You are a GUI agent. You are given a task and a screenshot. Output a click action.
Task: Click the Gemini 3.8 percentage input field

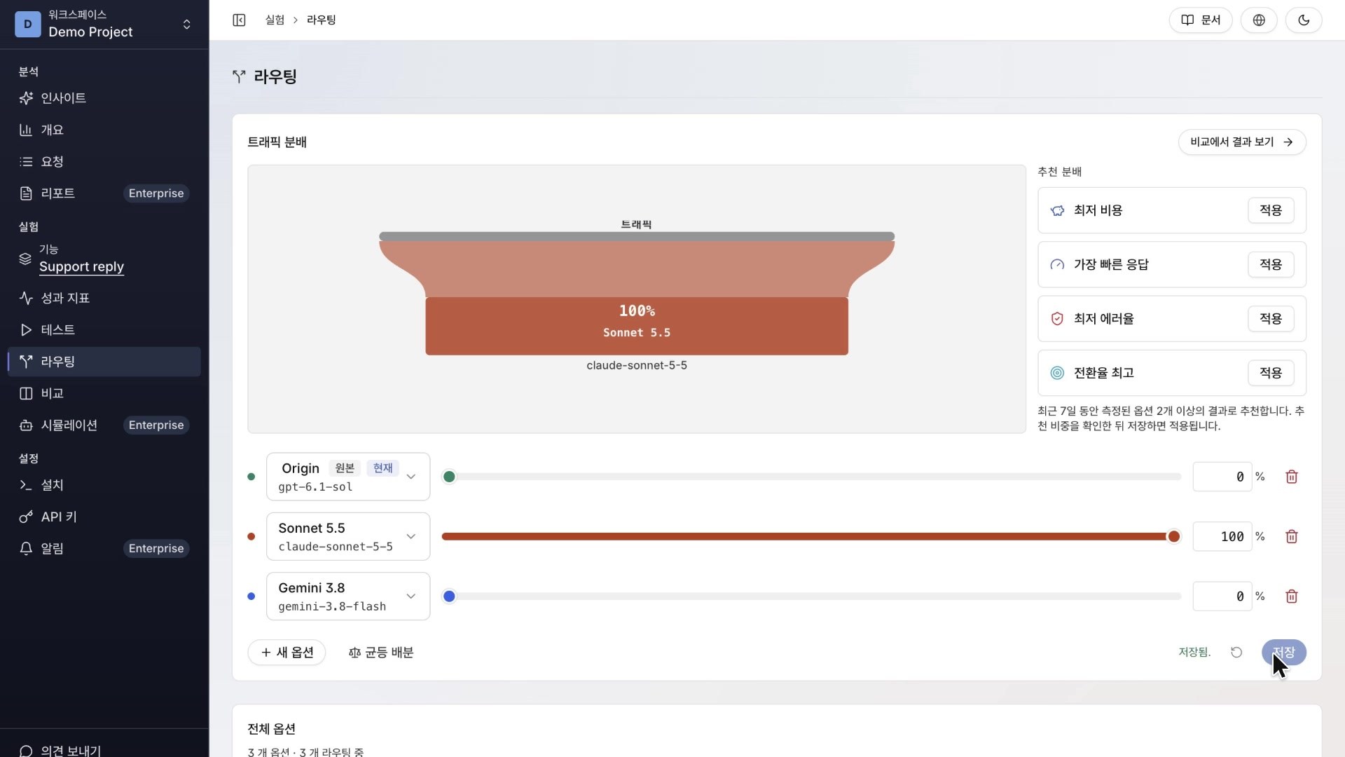(x=1222, y=596)
